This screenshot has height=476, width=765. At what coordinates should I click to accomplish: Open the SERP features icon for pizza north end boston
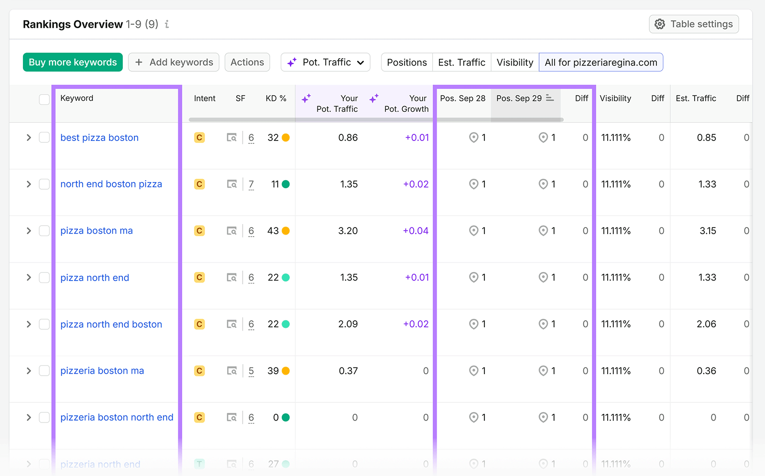click(x=232, y=324)
